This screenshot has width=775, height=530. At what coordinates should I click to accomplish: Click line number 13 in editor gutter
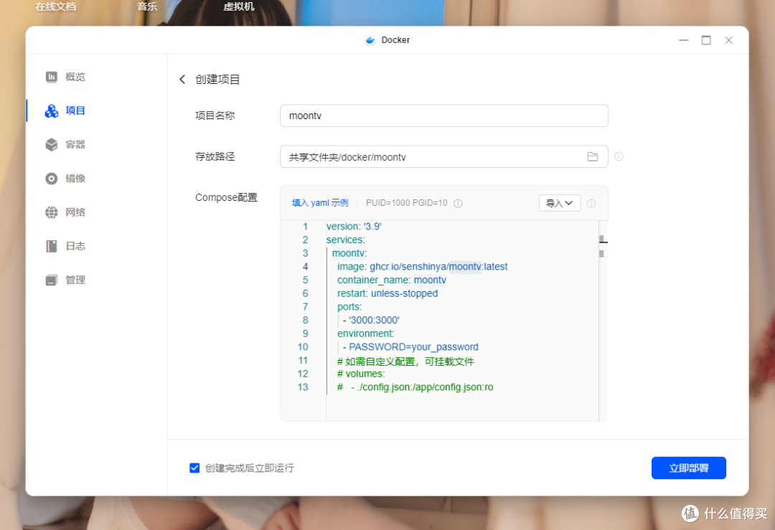click(x=303, y=387)
